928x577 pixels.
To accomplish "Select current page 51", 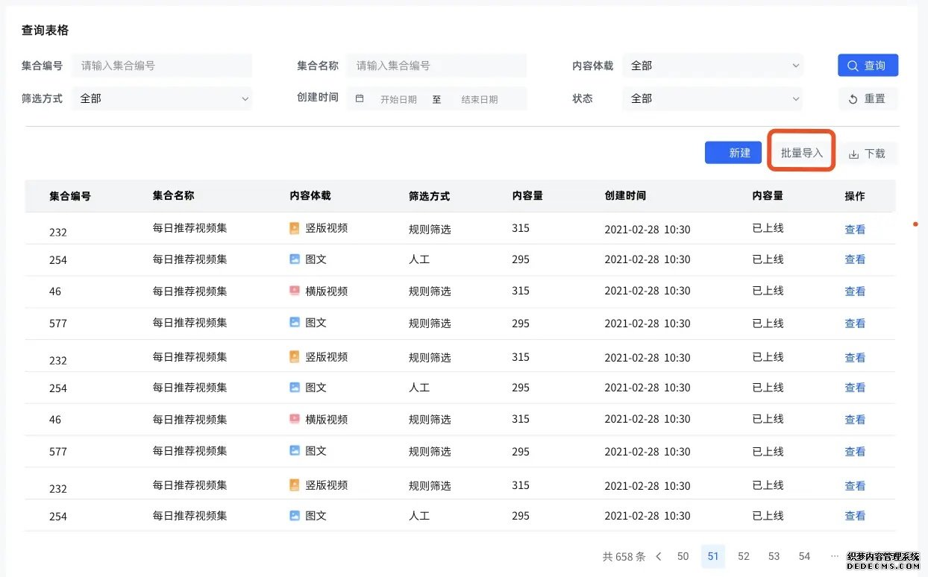I will point(713,556).
